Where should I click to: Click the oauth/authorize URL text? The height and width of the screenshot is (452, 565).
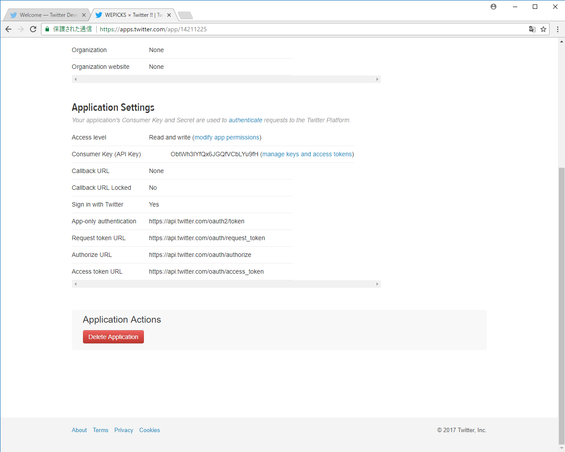[x=200, y=255]
